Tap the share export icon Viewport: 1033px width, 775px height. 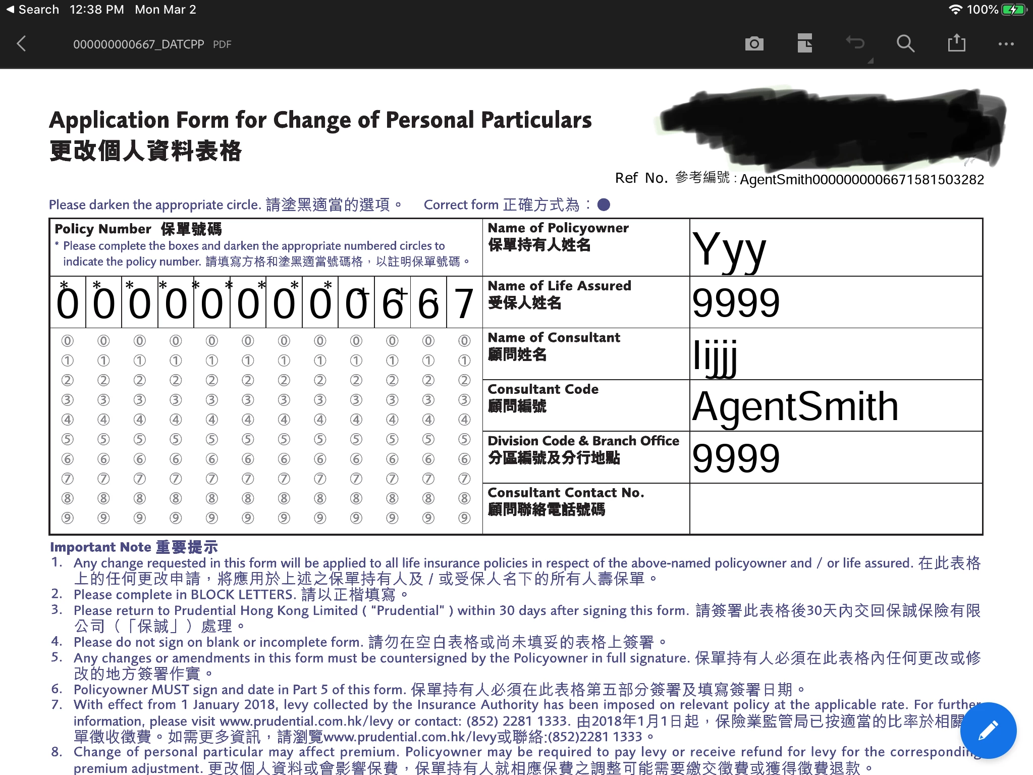pyautogui.click(x=956, y=43)
